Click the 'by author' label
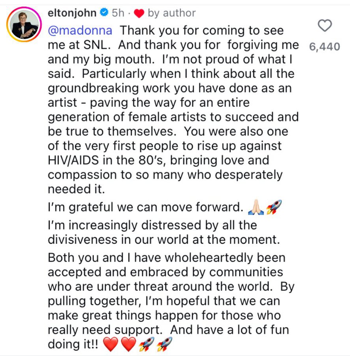Screen dimensions: 350x356 click(x=172, y=13)
